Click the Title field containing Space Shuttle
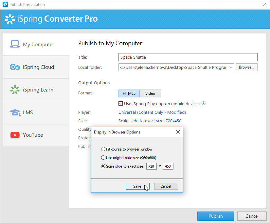Viewport: 270px width, 223px height. [x=188, y=57]
